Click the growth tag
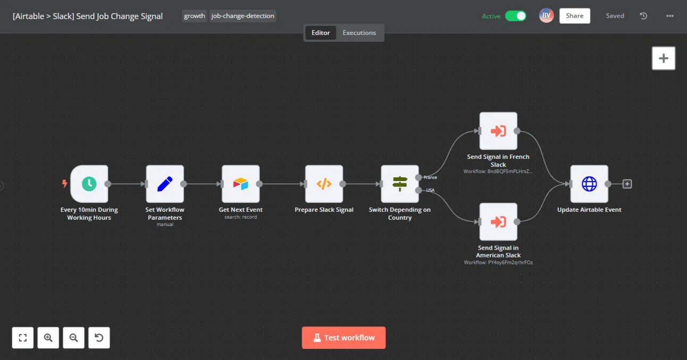Viewport: 687px width, 360px height. coord(195,16)
